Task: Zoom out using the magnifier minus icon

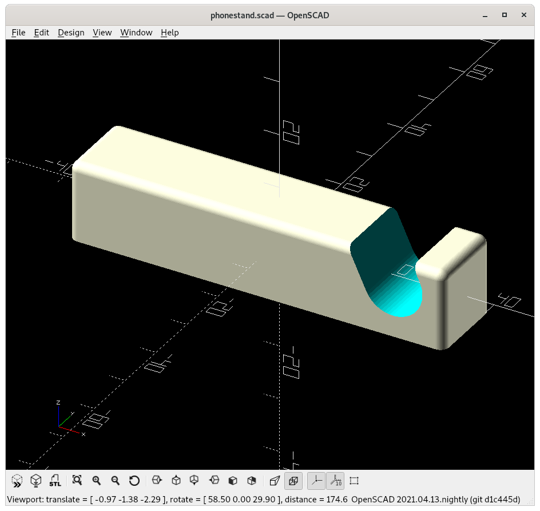Action: 116,481
